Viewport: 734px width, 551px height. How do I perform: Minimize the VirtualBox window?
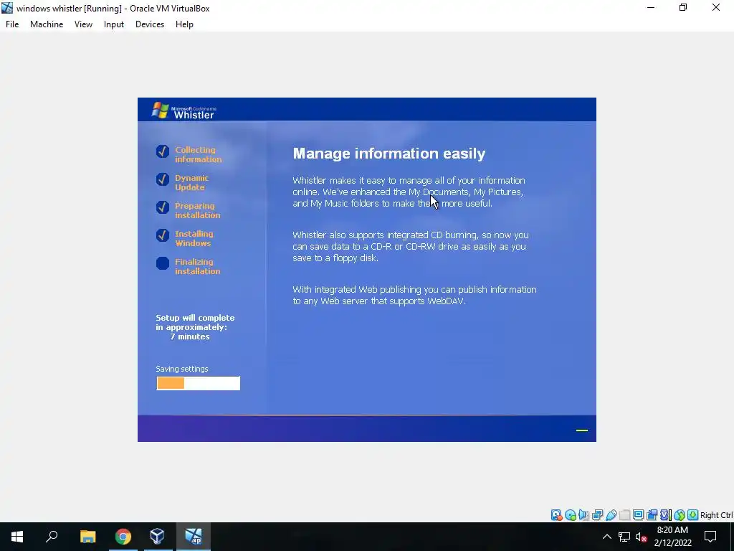click(x=651, y=8)
